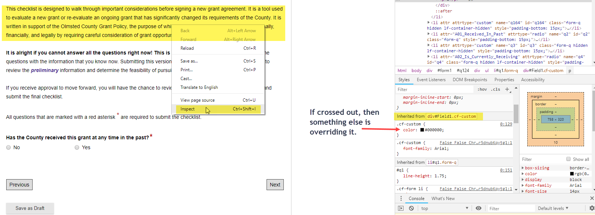Clear the console with the ban icon
Screen dimensions: 595x215
[412, 208]
